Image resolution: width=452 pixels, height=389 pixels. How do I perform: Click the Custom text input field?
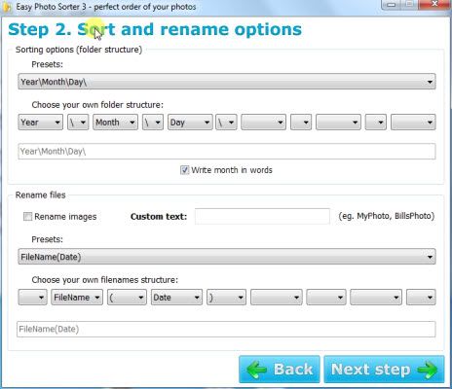point(262,216)
